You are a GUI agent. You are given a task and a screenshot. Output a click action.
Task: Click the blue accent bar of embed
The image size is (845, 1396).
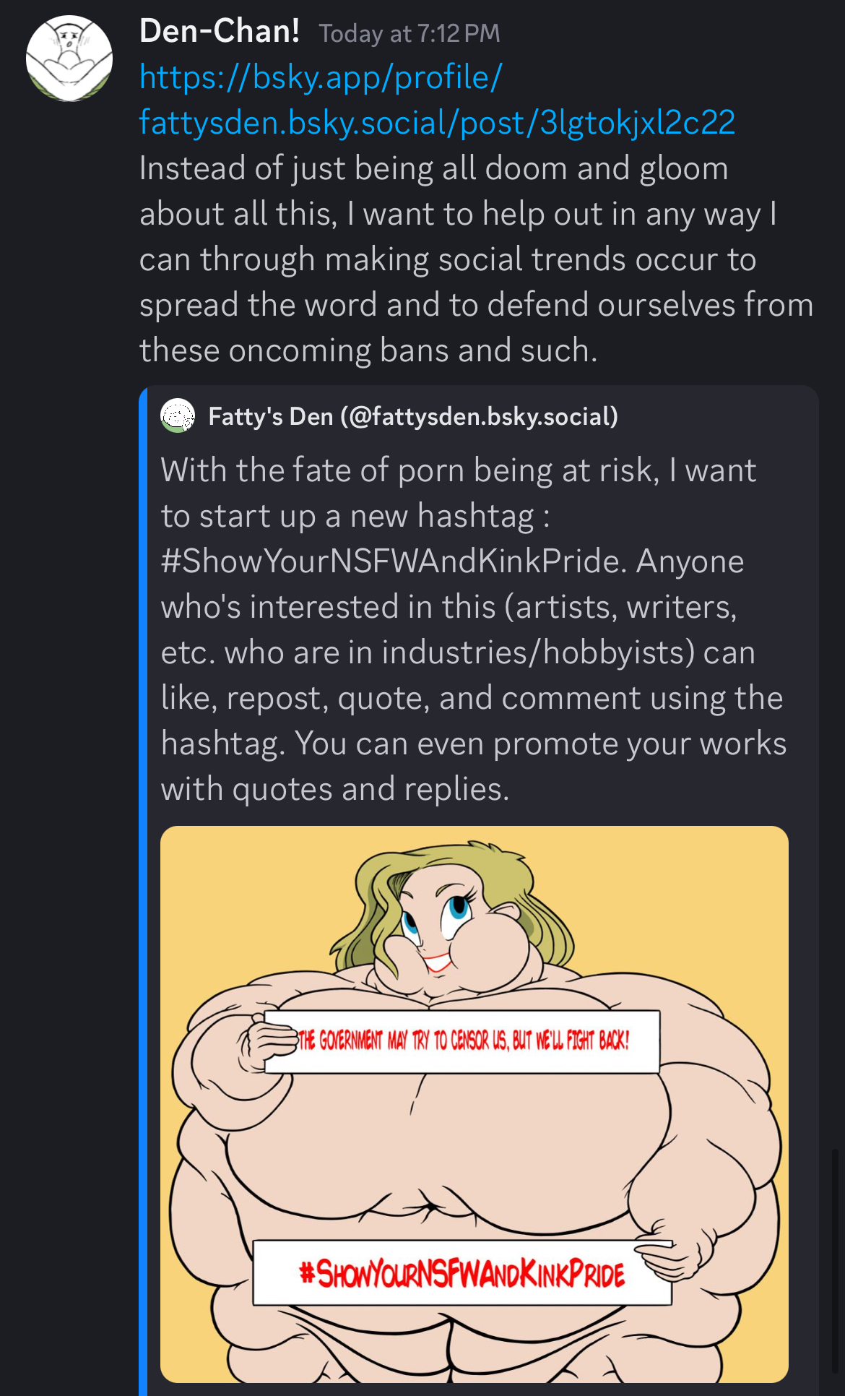tap(143, 890)
